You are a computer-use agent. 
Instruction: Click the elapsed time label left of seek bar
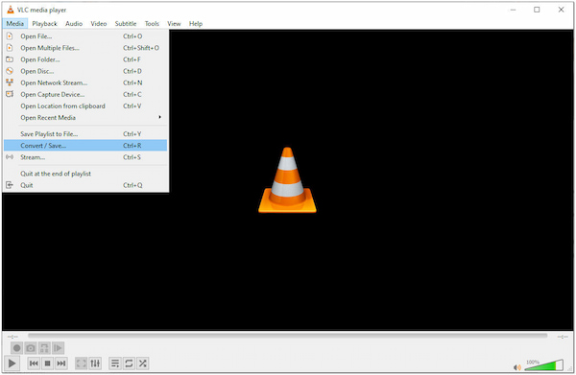tap(12, 337)
